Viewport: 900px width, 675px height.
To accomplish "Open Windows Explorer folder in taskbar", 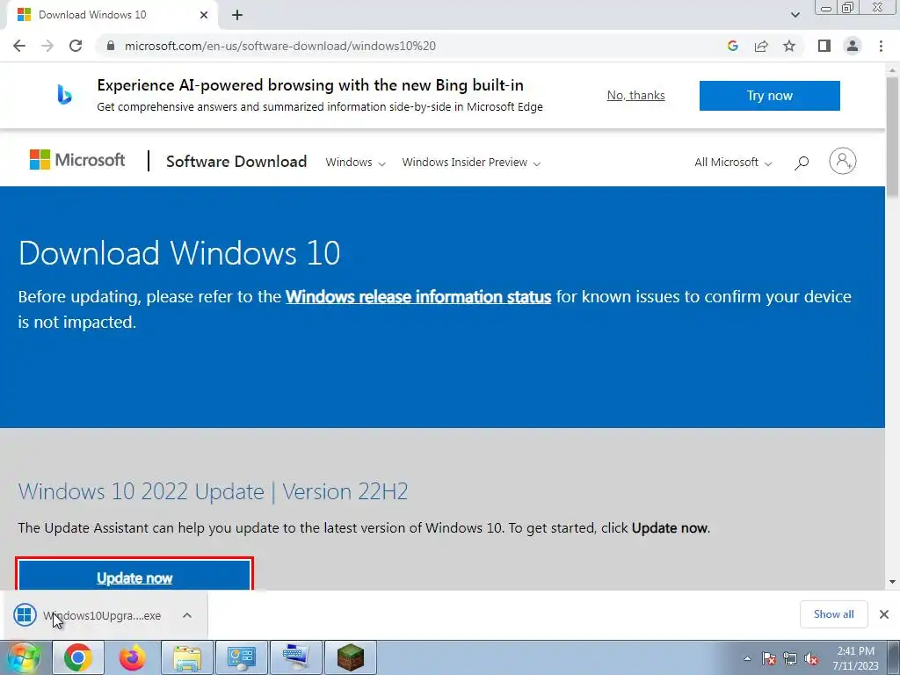I will [187, 657].
